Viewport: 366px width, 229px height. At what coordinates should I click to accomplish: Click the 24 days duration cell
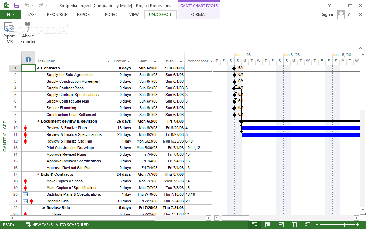pos(122,174)
